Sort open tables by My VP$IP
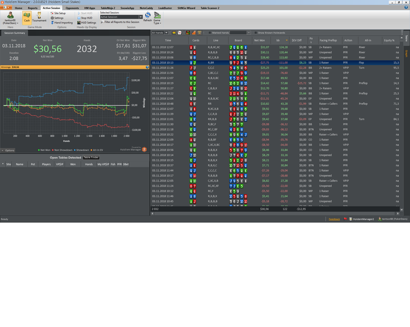410x327 pixels. 103,164
